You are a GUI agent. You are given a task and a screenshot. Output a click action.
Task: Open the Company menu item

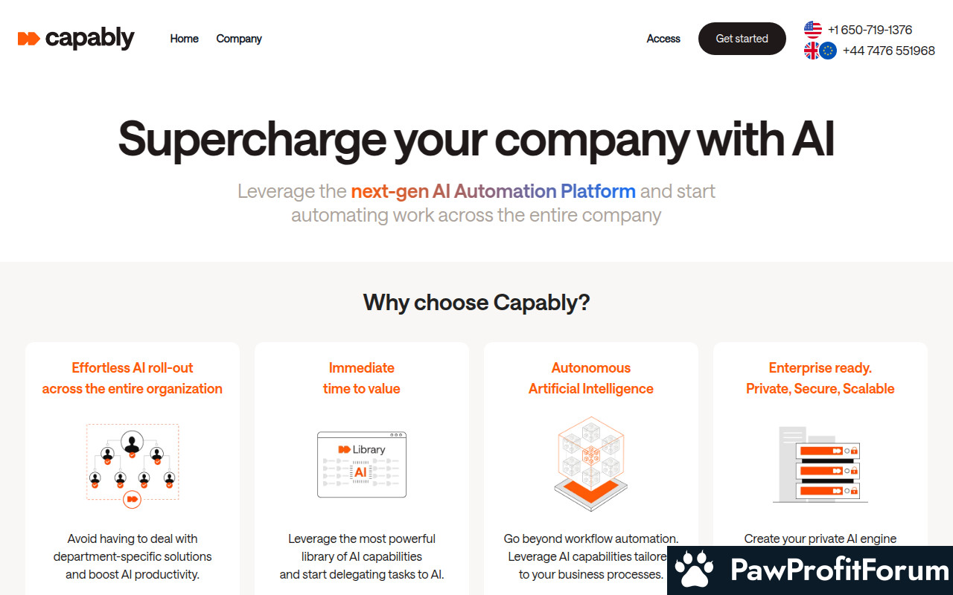click(x=239, y=39)
